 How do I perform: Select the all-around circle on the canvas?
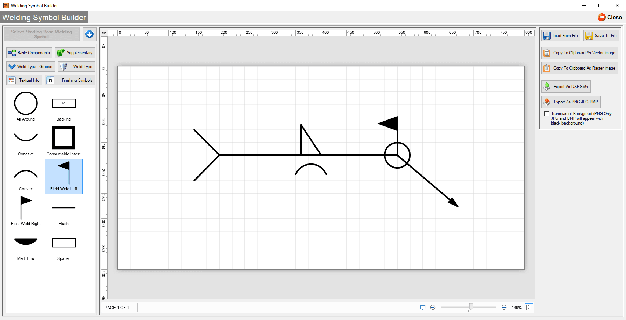pos(397,155)
